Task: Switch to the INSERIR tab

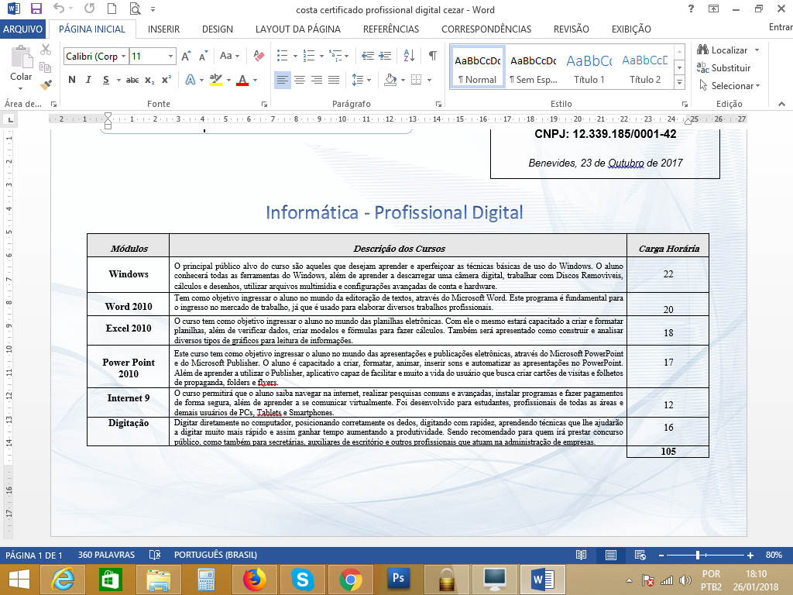Action: pyautogui.click(x=163, y=29)
